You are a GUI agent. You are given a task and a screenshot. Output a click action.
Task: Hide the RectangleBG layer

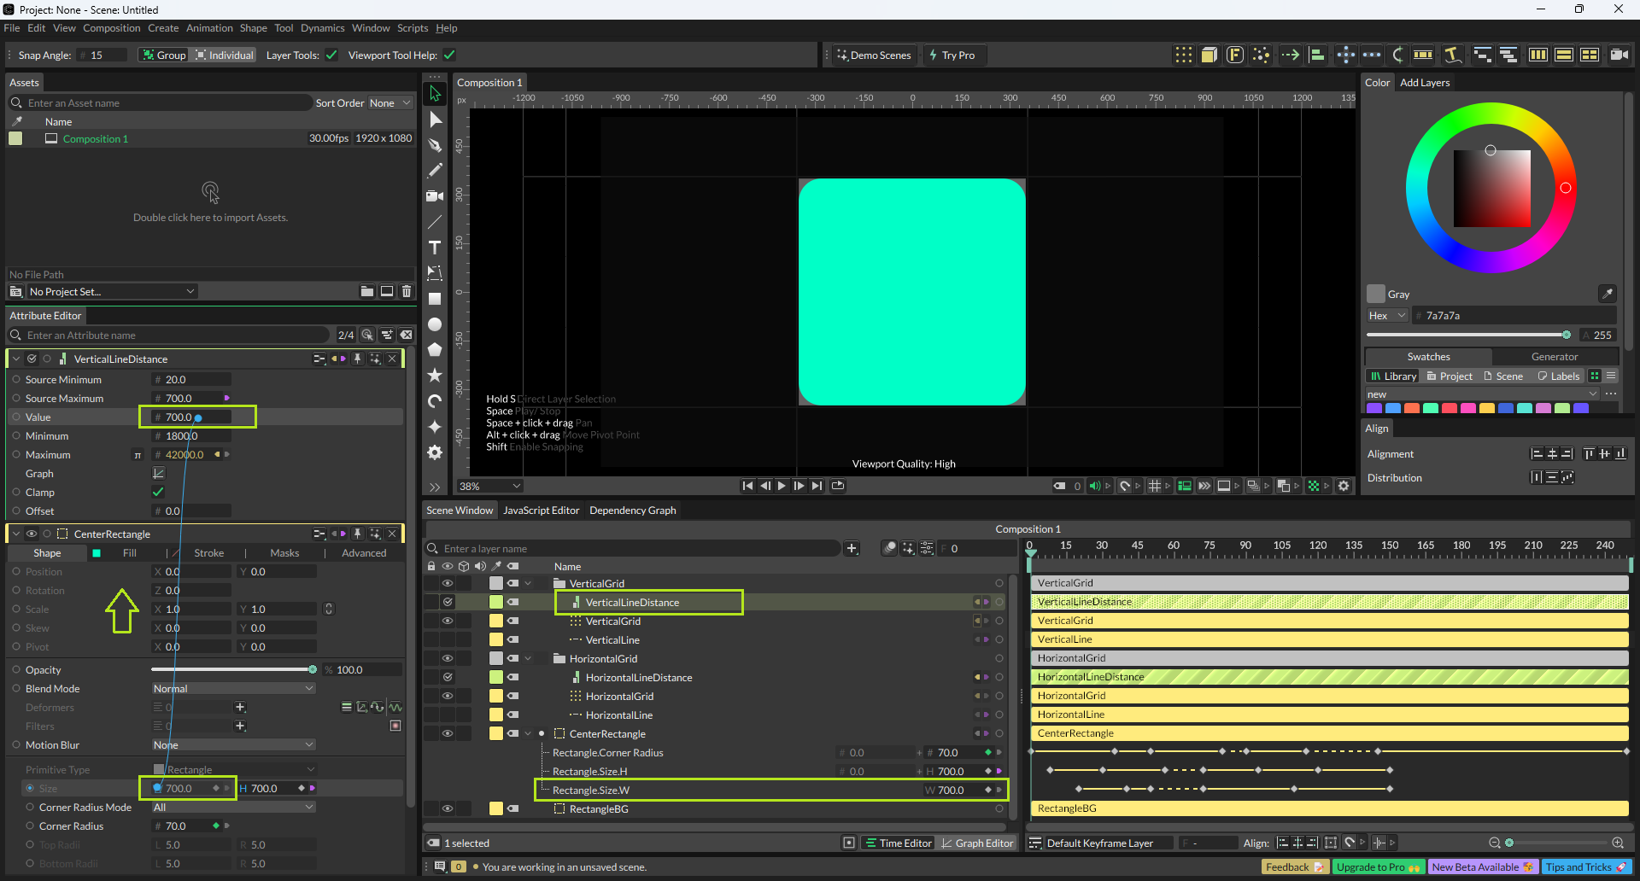click(447, 808)
